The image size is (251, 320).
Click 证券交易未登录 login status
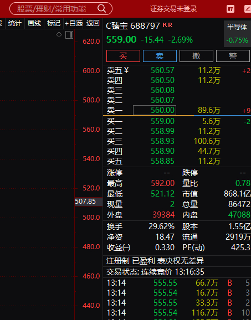coord(173,9)
